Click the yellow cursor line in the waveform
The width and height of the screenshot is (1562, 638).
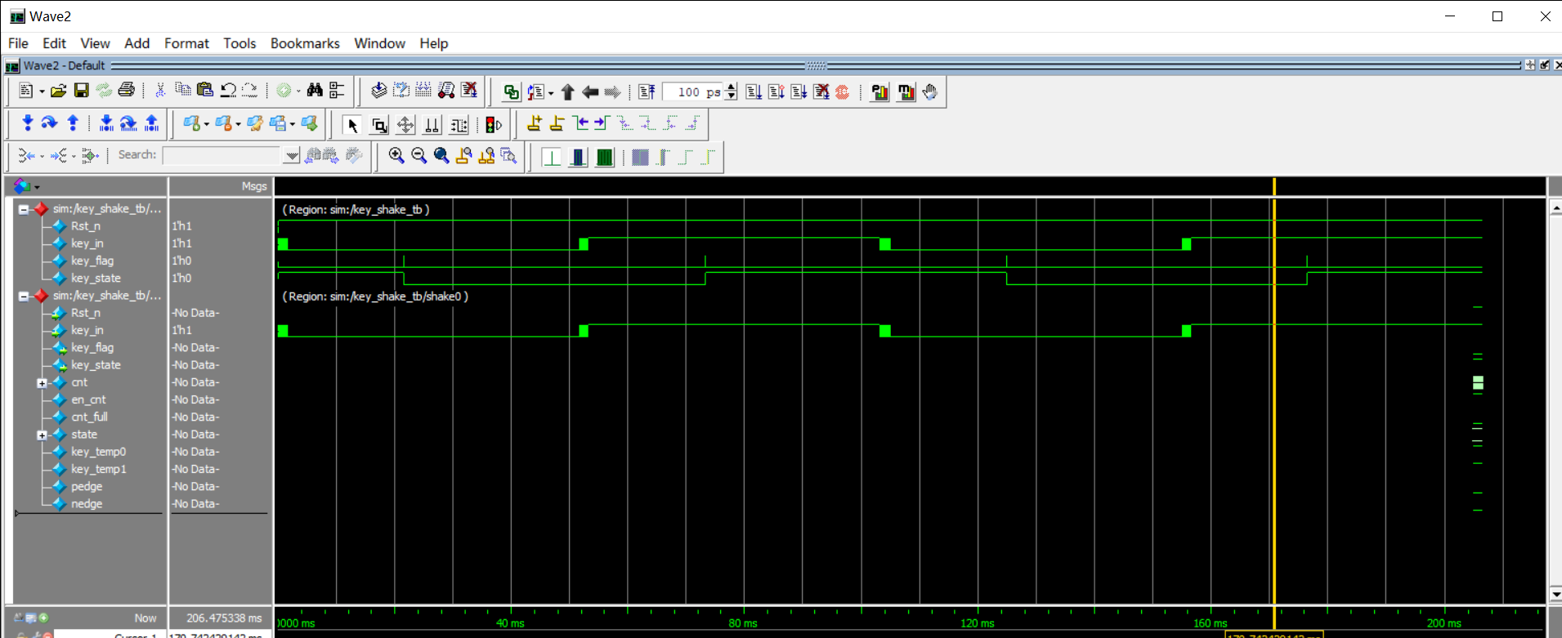[1273, 392]
